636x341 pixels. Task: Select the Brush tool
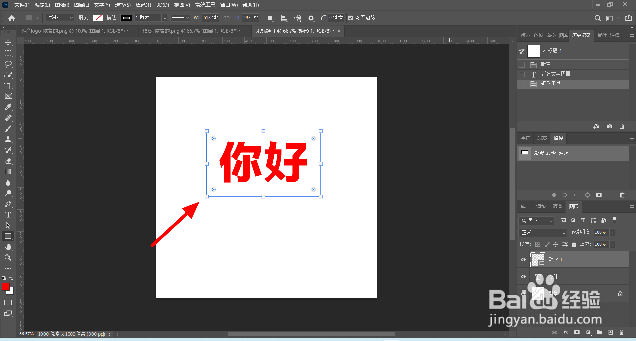pyautogui.click(x=8, y=129)
